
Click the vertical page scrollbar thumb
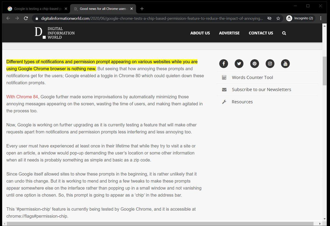(x=325, y=71)
